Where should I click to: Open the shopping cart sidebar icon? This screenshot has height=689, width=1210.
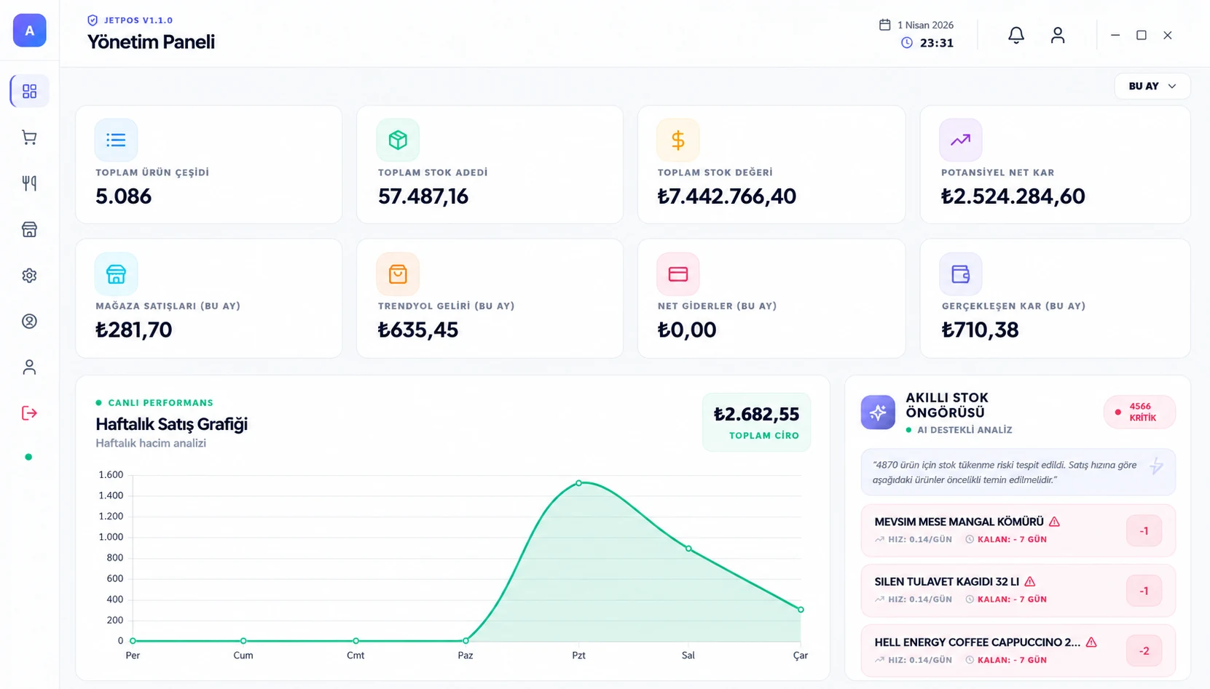coord(29,138)
